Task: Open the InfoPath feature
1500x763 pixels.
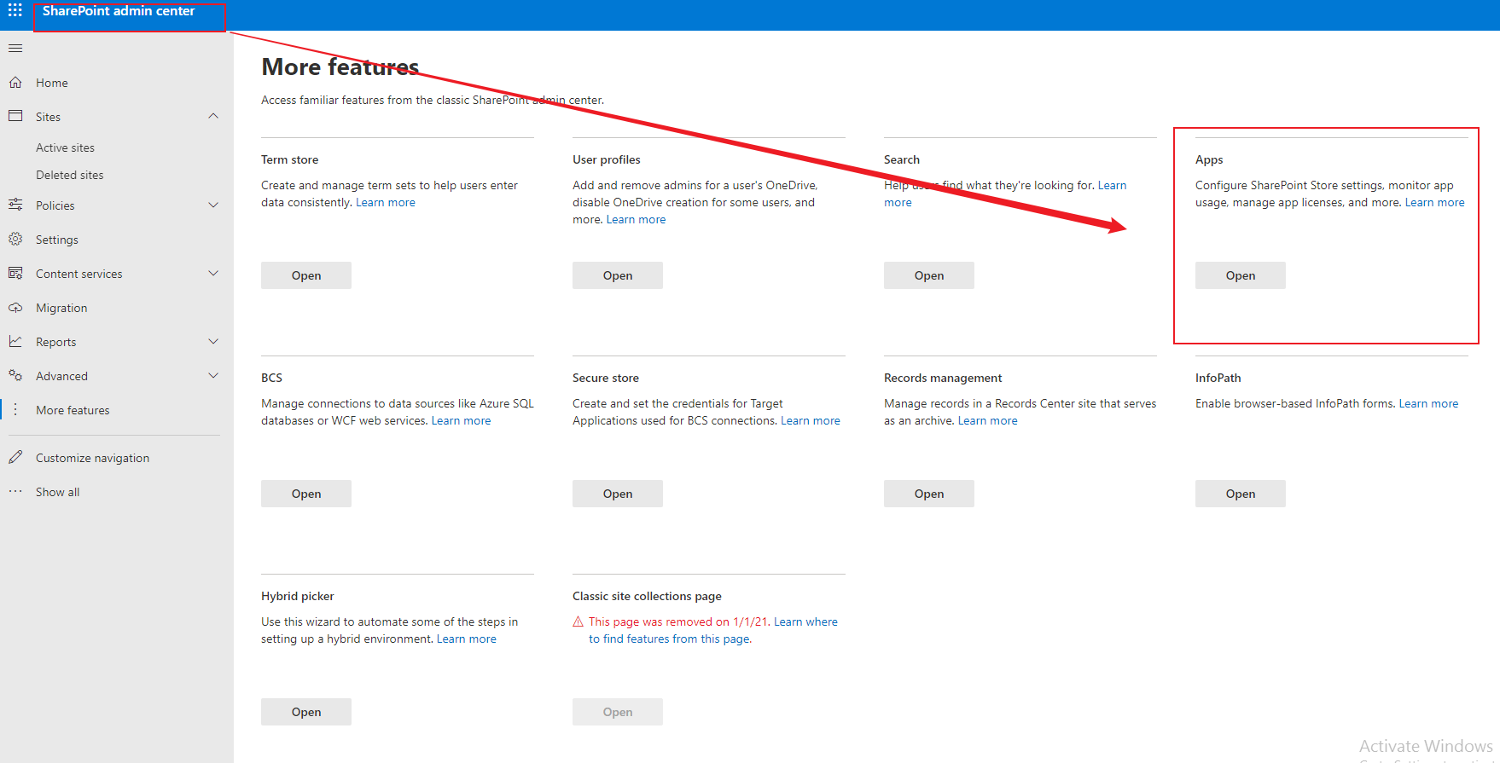Action: 1241,494
